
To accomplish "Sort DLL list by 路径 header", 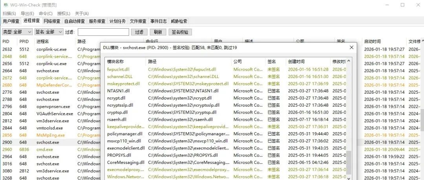I will click(188, 61).
